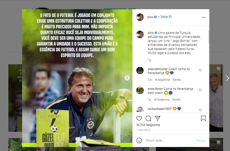Viewport: 230px width, 151px height.
Task: View atavratmuriqi's profile avatar
Action: point(140,71)
